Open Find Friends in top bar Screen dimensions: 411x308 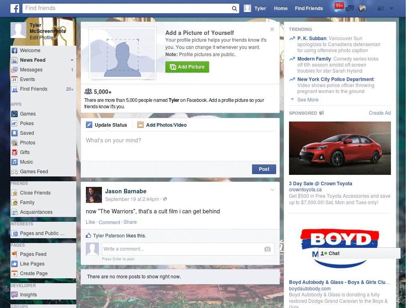tap(309, 8)
